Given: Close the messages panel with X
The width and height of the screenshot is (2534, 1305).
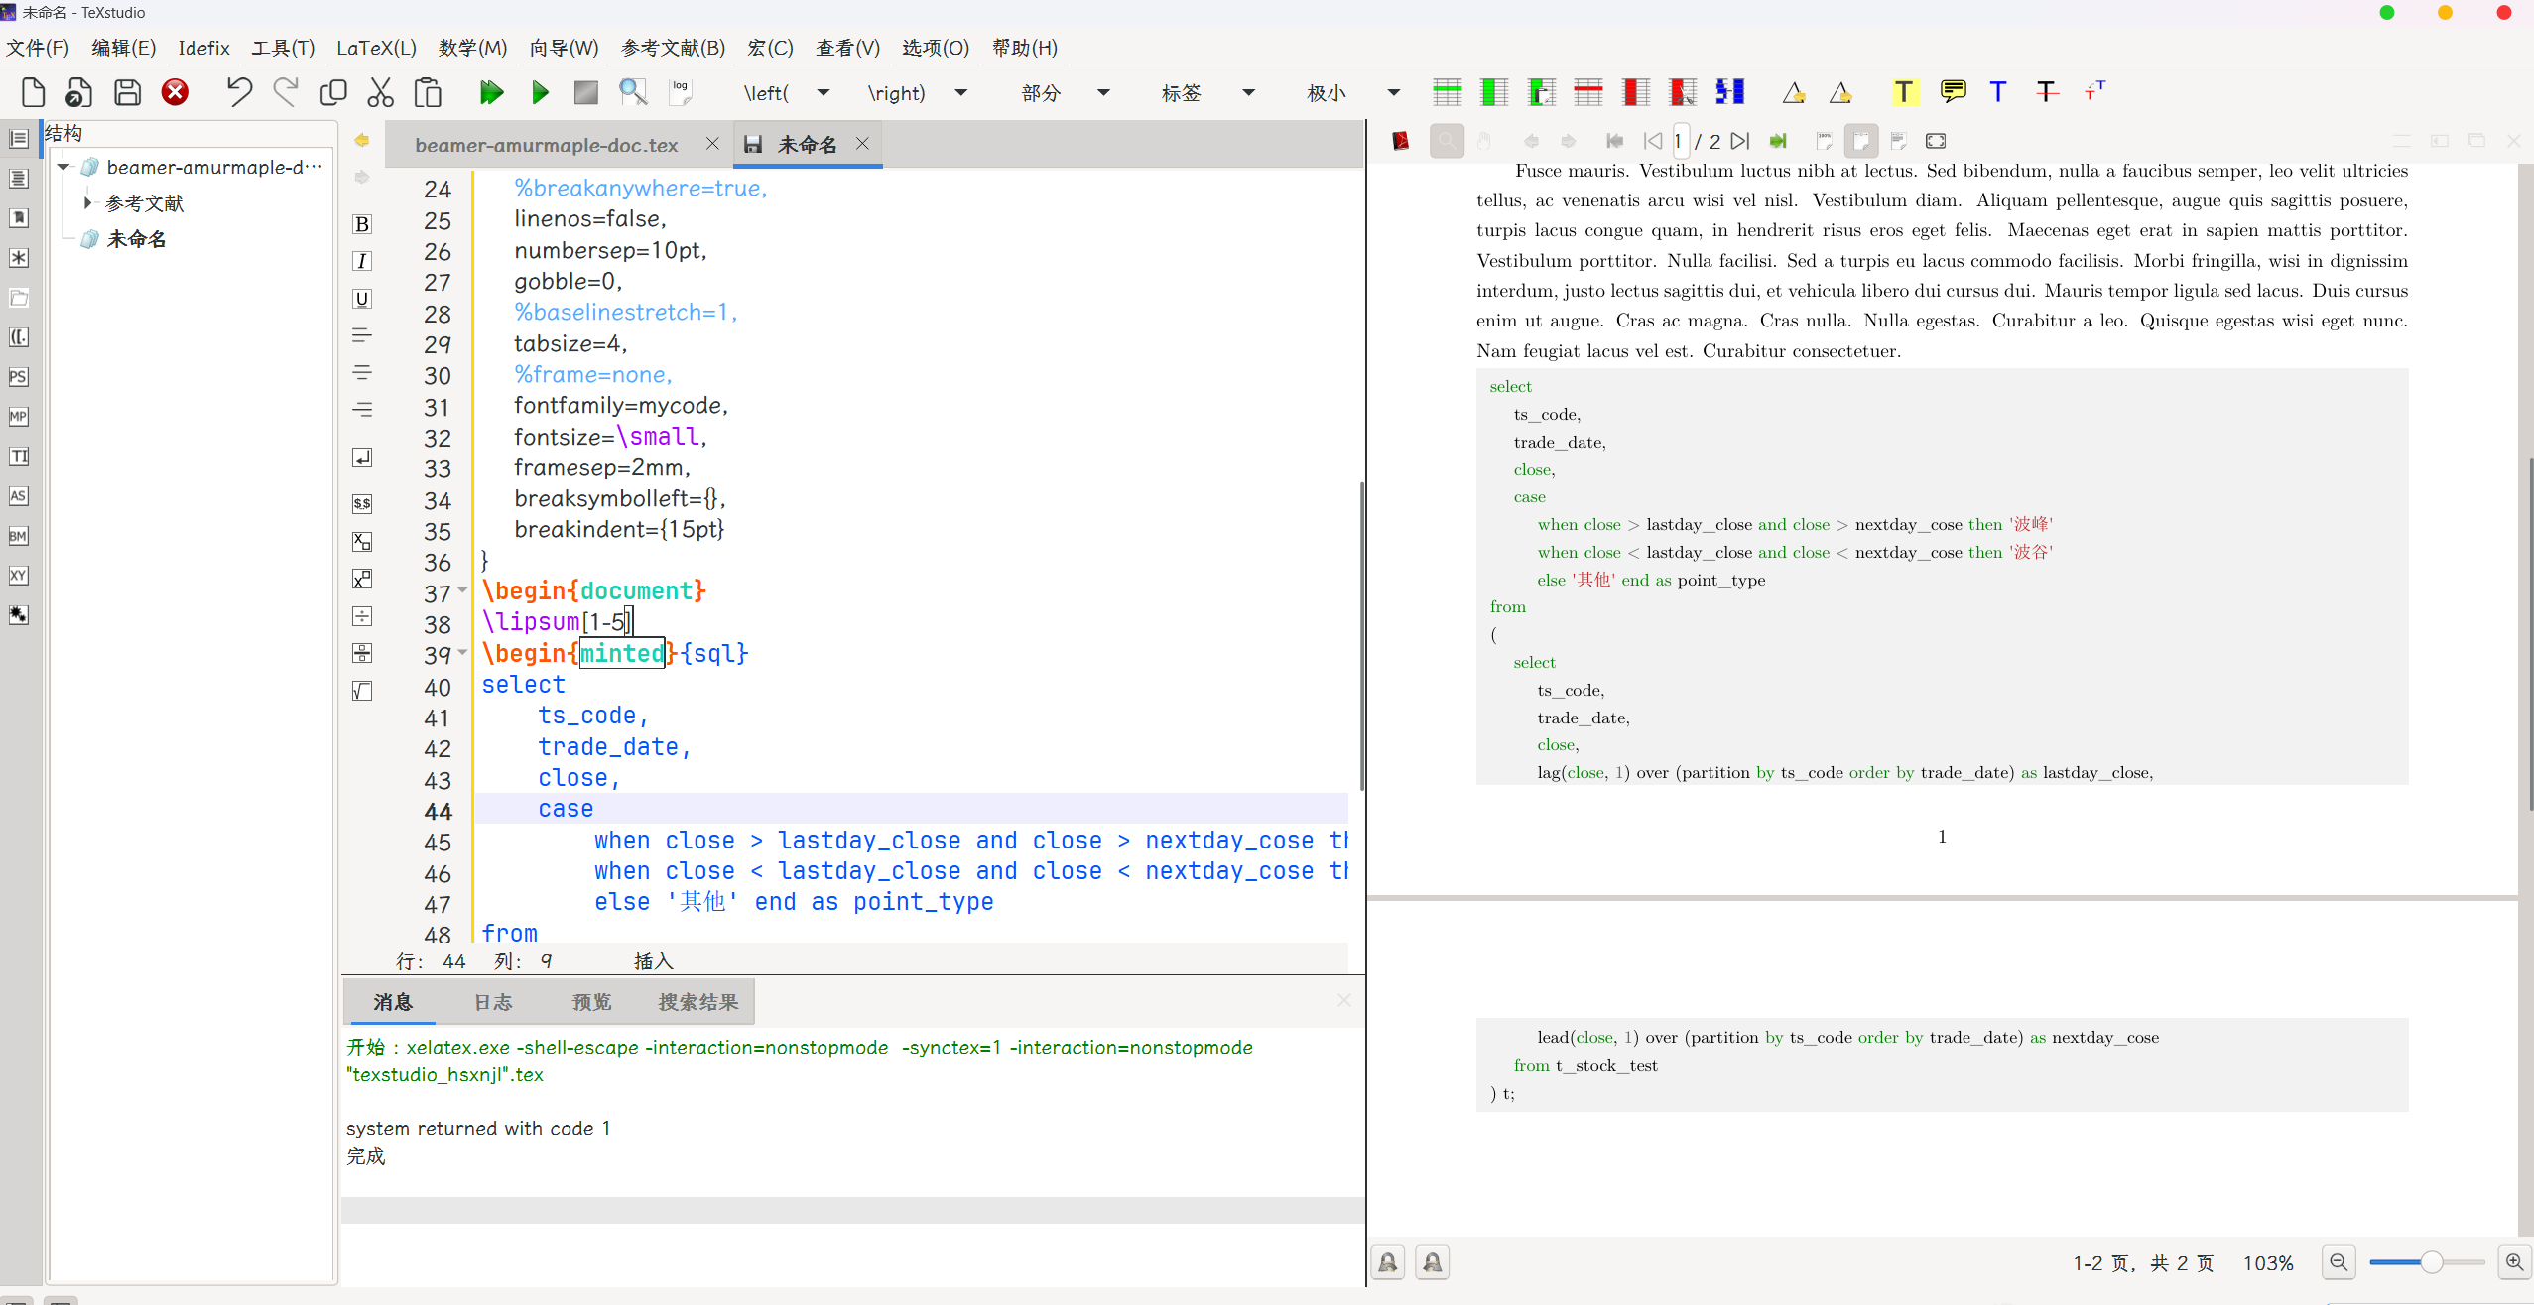Looking at the screenshot, I should [1343, 1000].
